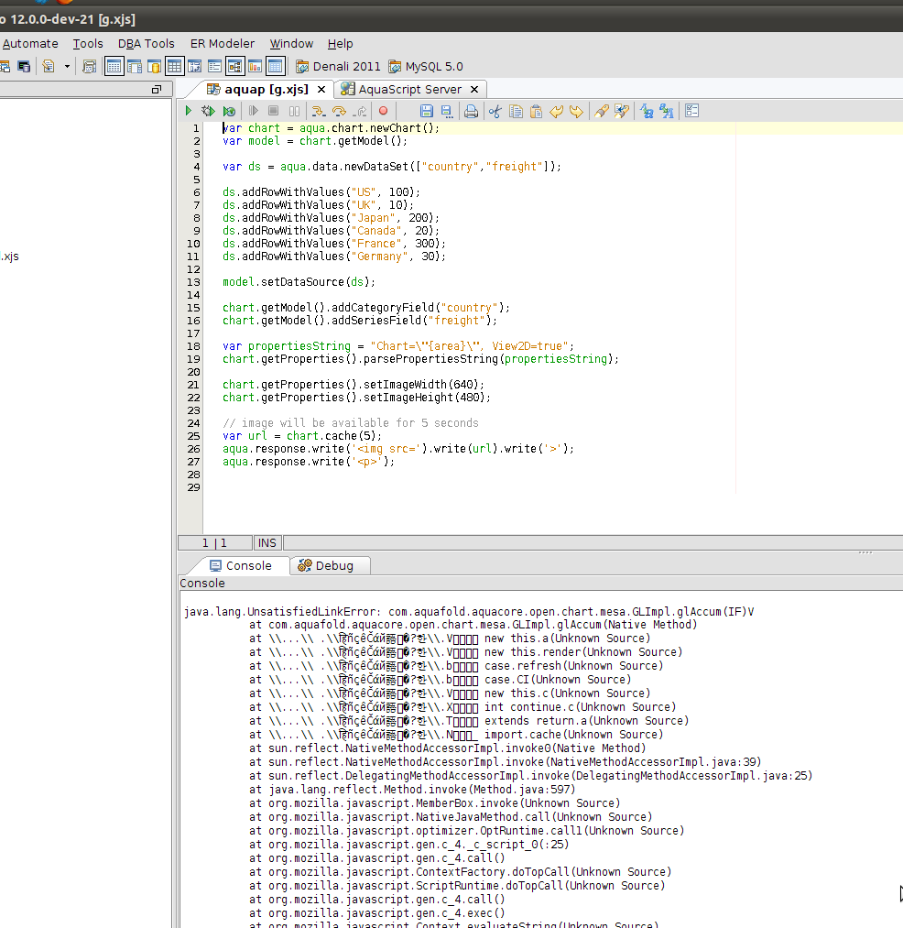The height and width of the screenshot is (928, 903).
Task: Open the DBA Tools menu
Action: click(146, 43)
